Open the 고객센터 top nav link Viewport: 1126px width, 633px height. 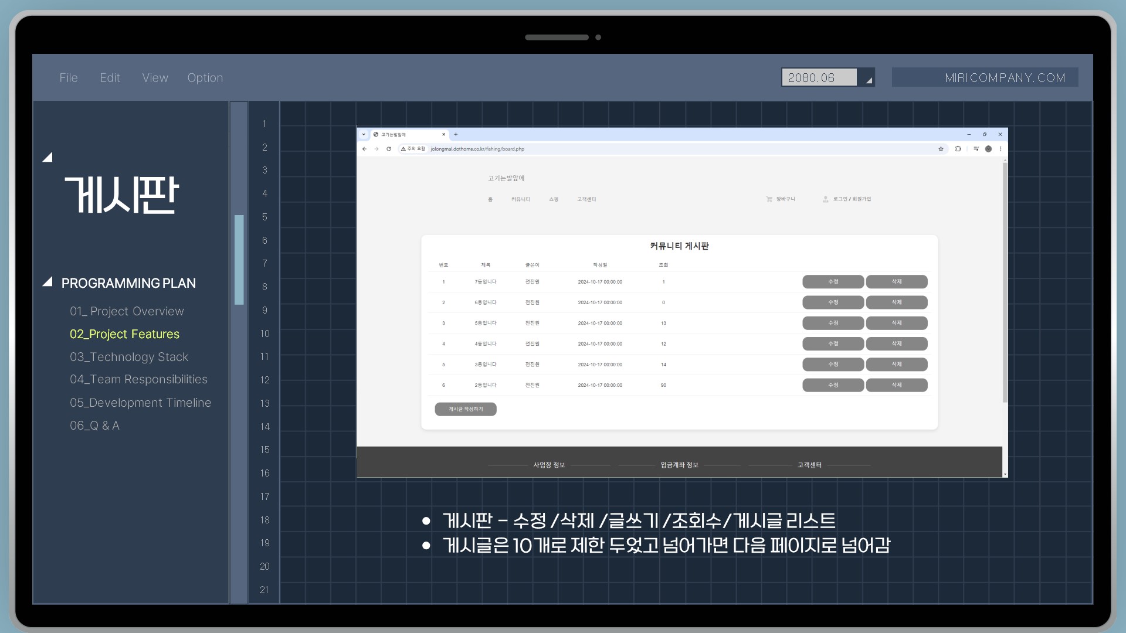[x=586, y=199]
